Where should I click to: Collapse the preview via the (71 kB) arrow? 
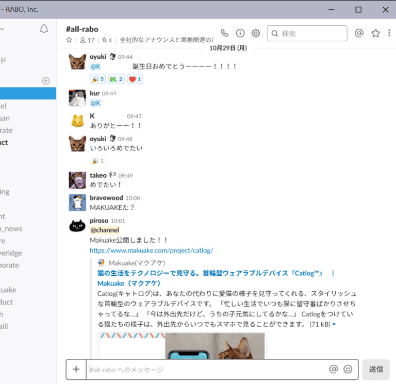[x=334, y=324]
